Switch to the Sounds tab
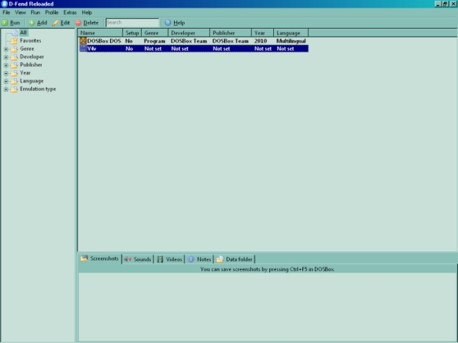Screen dimensions: 458x343 click(x=137, y=259)
